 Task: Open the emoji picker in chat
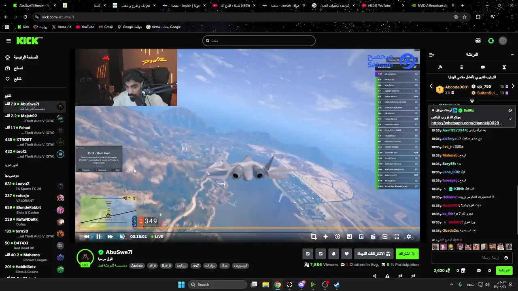[x=506, y=258]
